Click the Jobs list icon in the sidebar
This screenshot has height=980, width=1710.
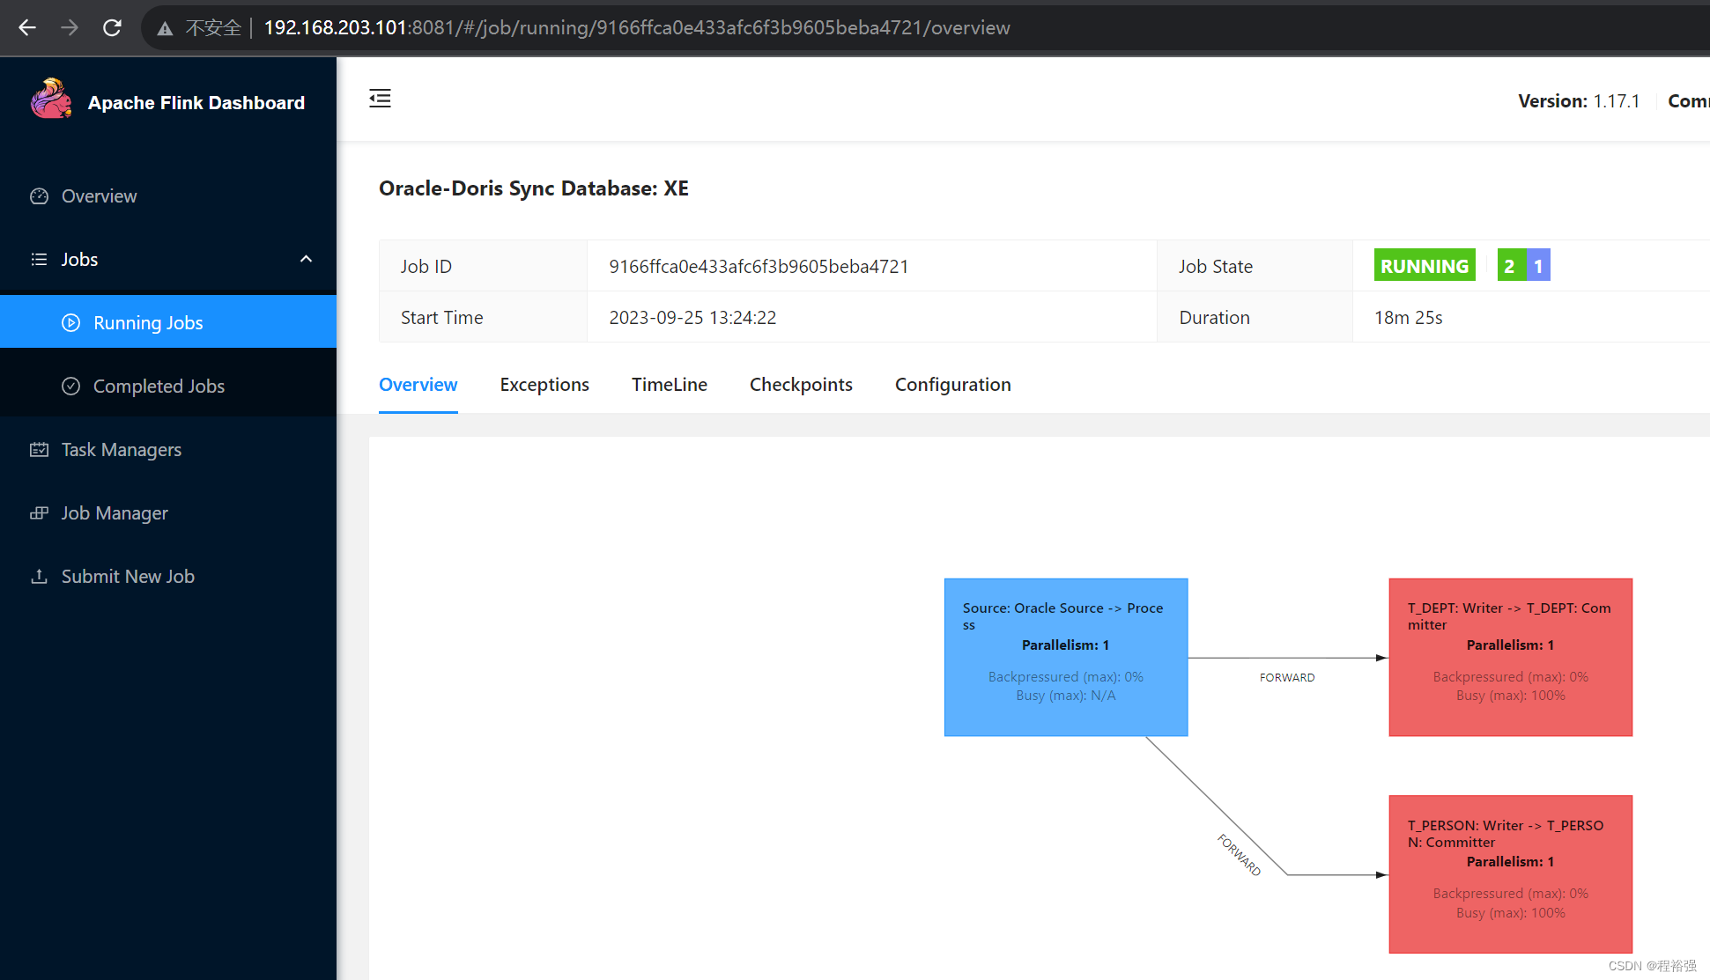click(39, 260)
